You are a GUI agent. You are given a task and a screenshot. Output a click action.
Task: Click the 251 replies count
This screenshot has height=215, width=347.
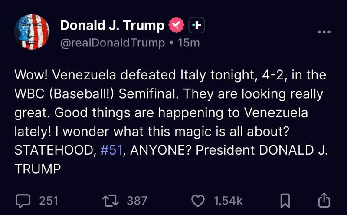[49, 200]
